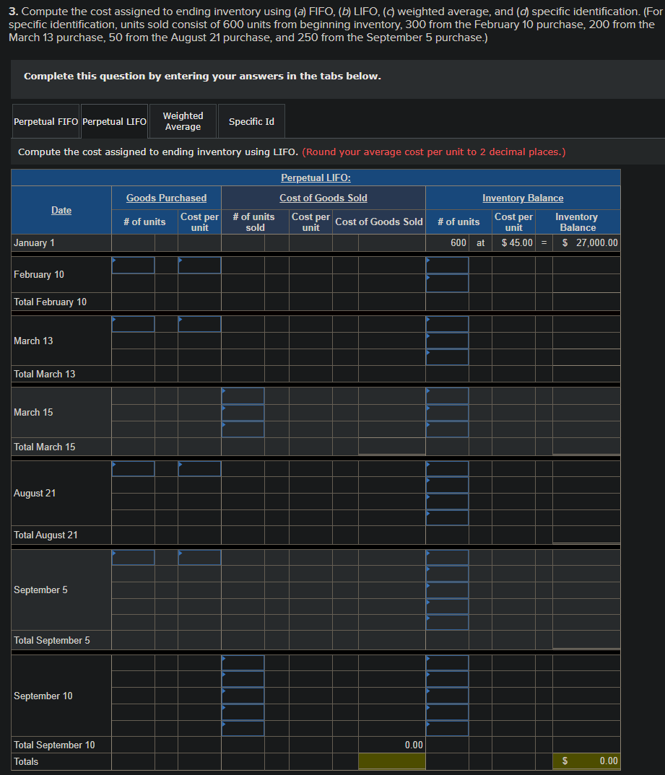Open first February 10 inventory units dropdown
The height and width of the screenshot is (775, 665).
[447, 266]
